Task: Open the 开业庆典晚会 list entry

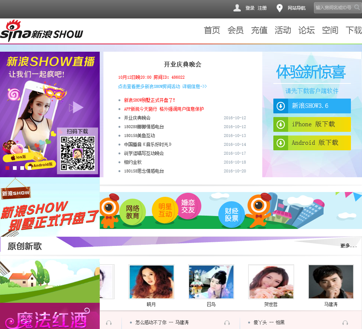Action: point(137,118)
